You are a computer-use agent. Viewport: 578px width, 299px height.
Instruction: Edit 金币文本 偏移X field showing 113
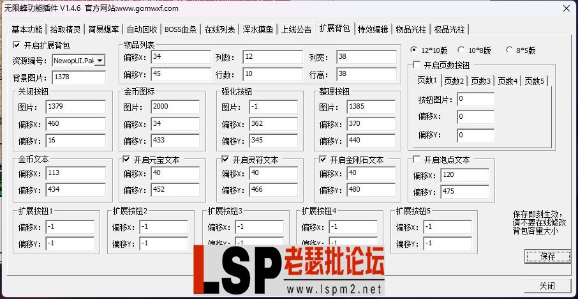(76, 174)
